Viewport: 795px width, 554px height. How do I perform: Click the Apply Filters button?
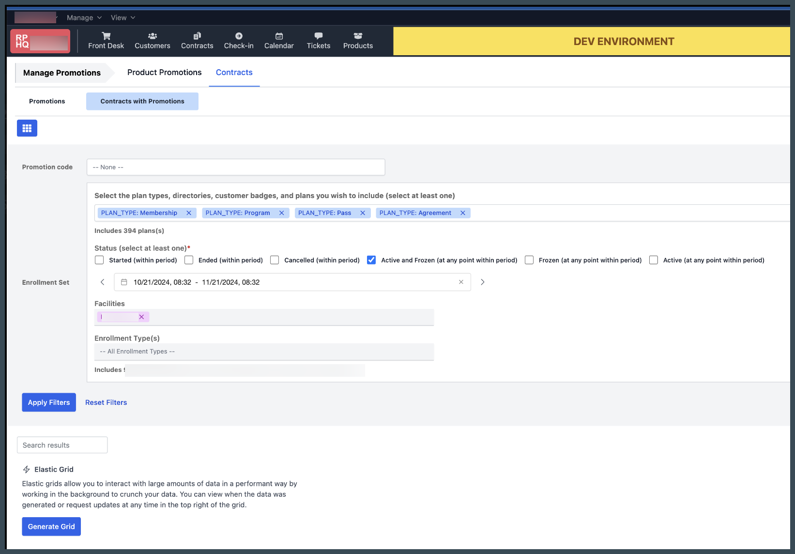pos(49,402)
